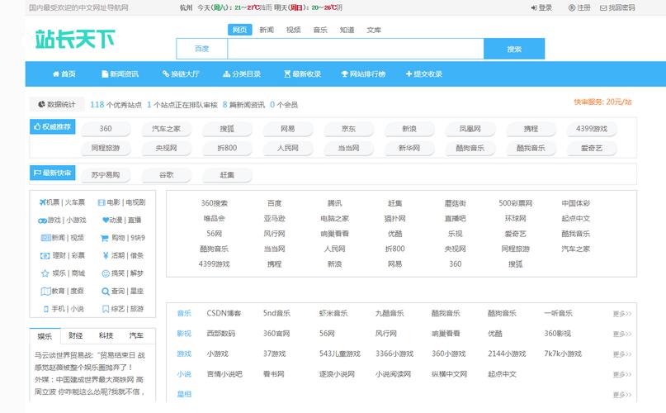Select the 文库 search tab
Screen dimensions: 666x413
click(374, 30)
